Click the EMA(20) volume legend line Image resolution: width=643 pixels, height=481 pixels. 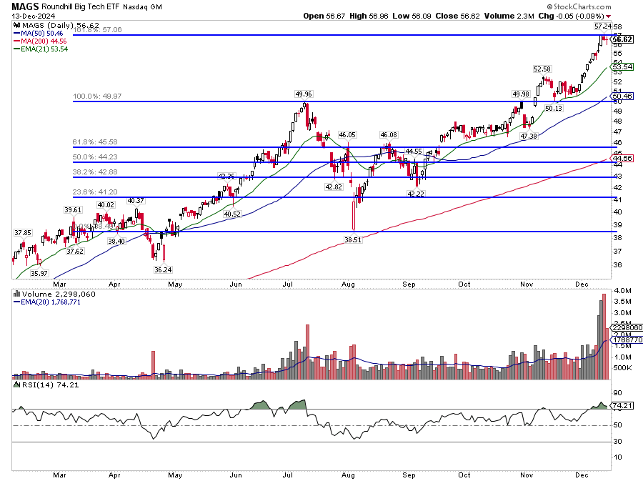tap(17, 302)
